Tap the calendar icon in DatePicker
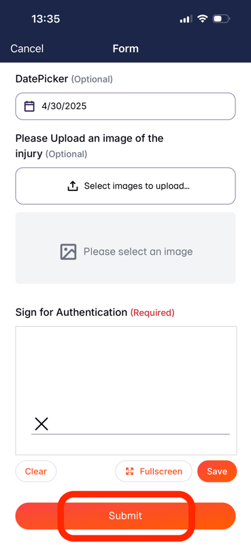 (29, 106)
